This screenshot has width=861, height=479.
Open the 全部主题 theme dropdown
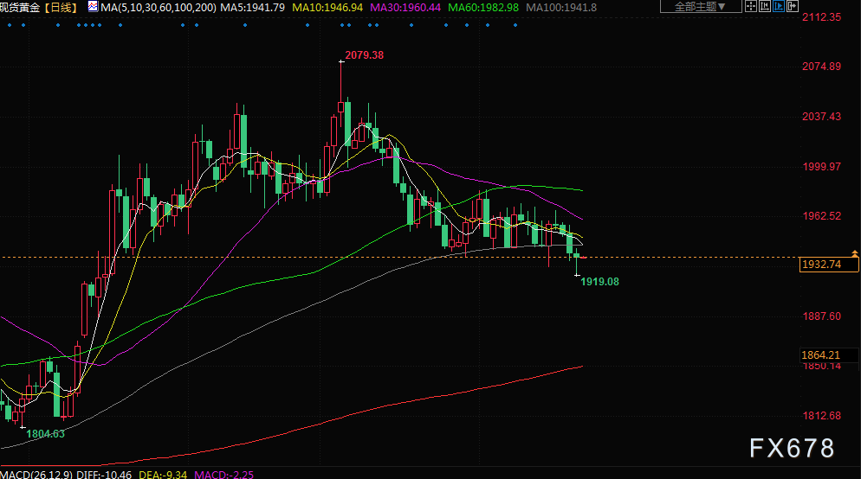[701, 7]
